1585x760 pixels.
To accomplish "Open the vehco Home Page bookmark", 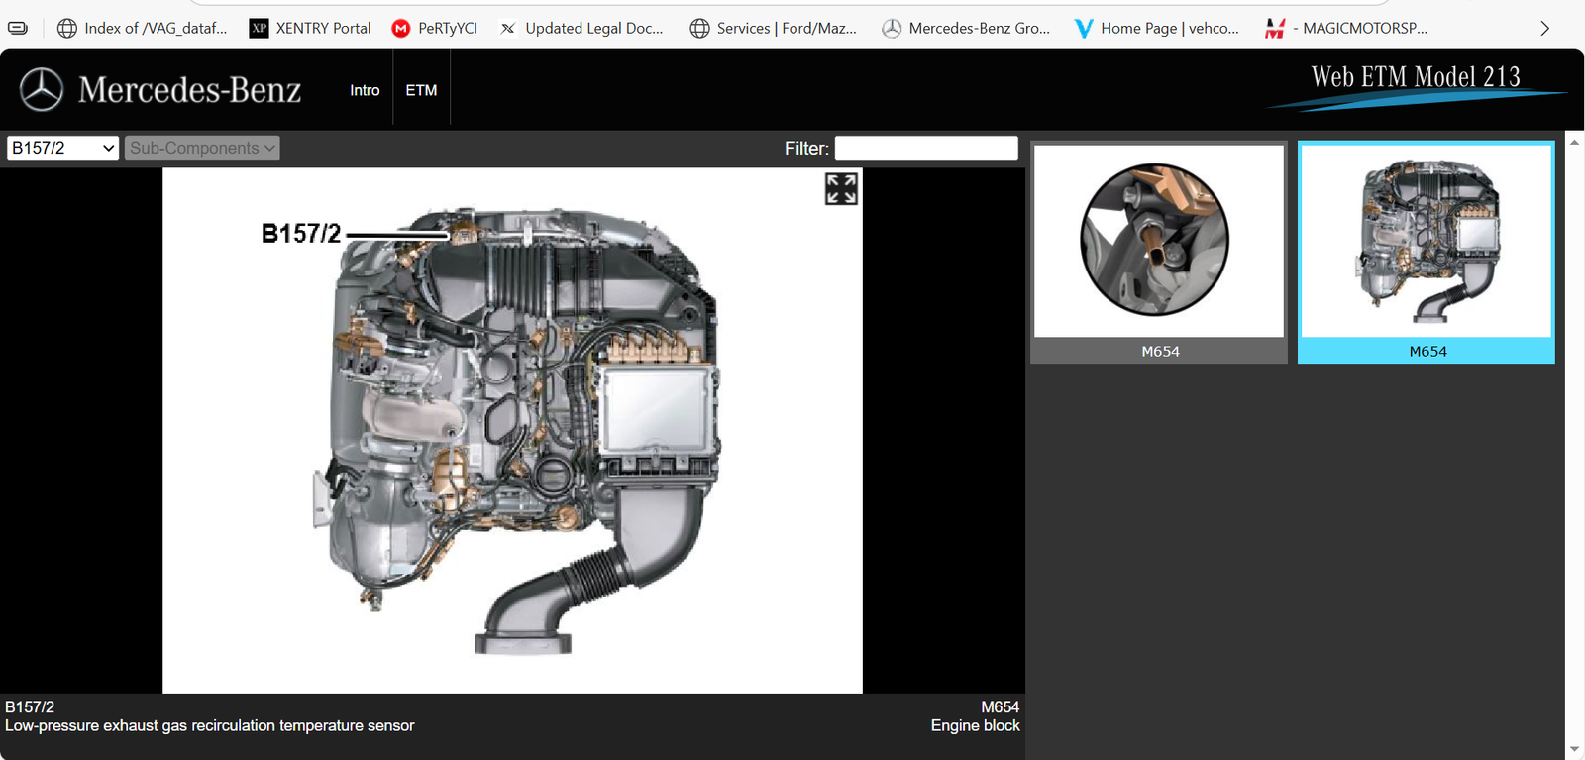I will (x=1156, y=28).
